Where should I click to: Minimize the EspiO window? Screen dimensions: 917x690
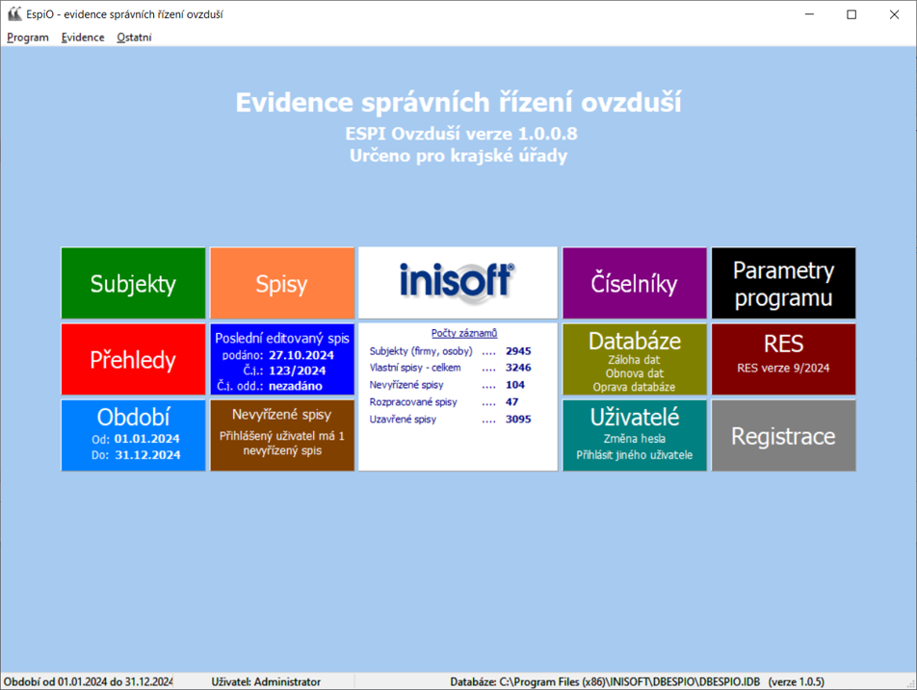809,14
